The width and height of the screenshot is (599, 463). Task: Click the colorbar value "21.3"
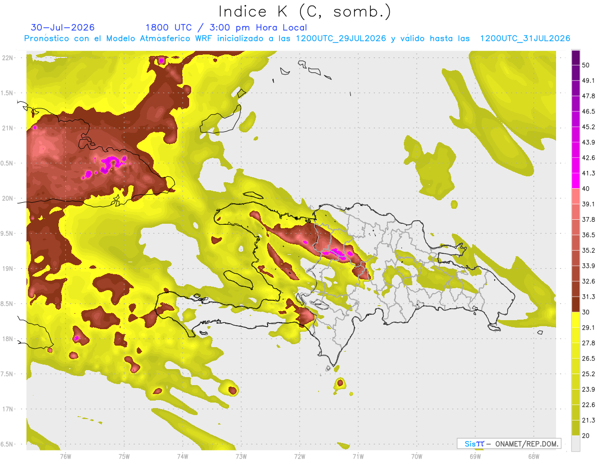pyautogui.click(x=589, y=421)
